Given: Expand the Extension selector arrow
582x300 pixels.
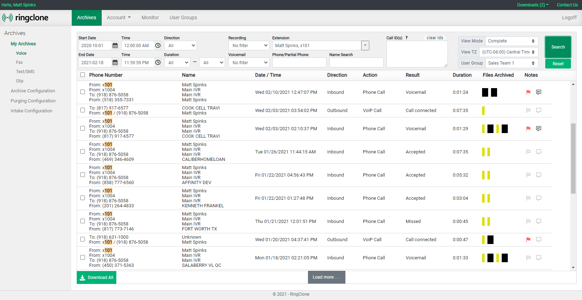Looking at the screenshot, I should (x=365, y=46).
